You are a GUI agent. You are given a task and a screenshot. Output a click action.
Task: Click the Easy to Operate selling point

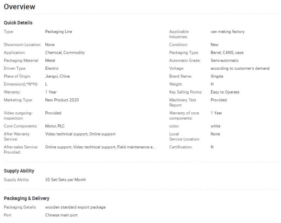225,92
